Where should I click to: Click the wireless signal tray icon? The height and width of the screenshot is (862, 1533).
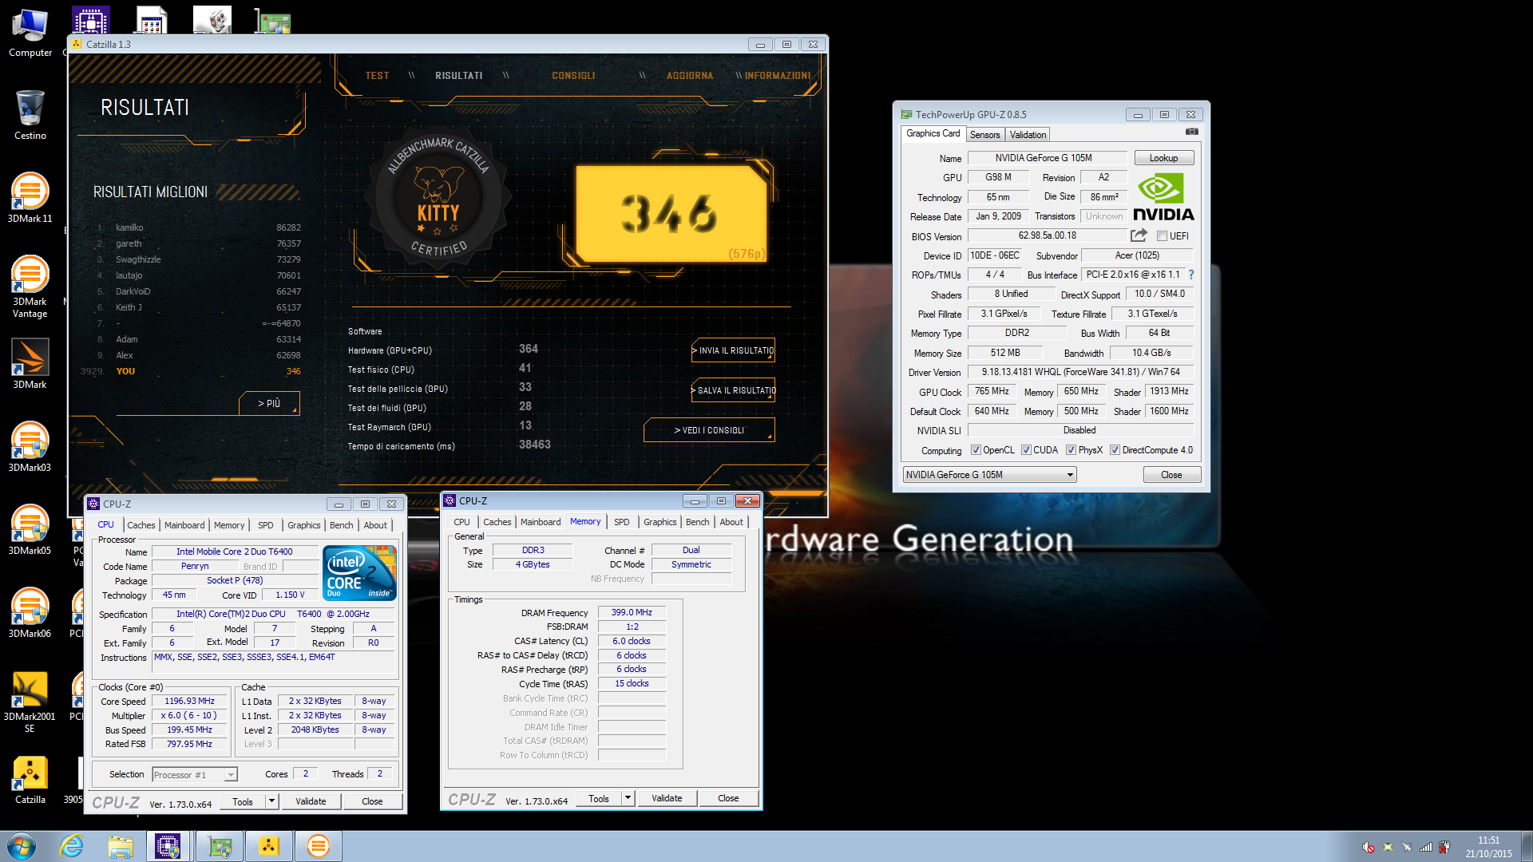[1426, 847]
